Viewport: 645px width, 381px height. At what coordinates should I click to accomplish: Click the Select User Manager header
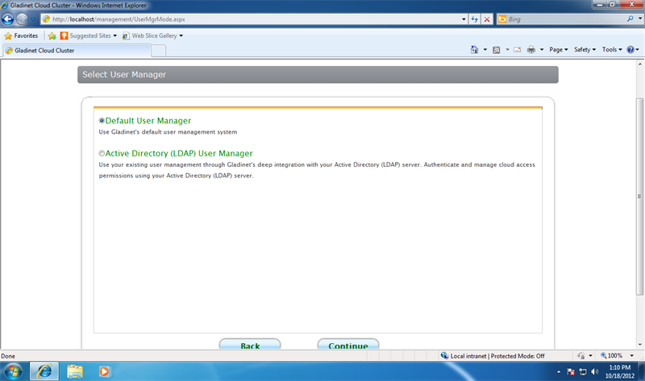click(318, 75)
